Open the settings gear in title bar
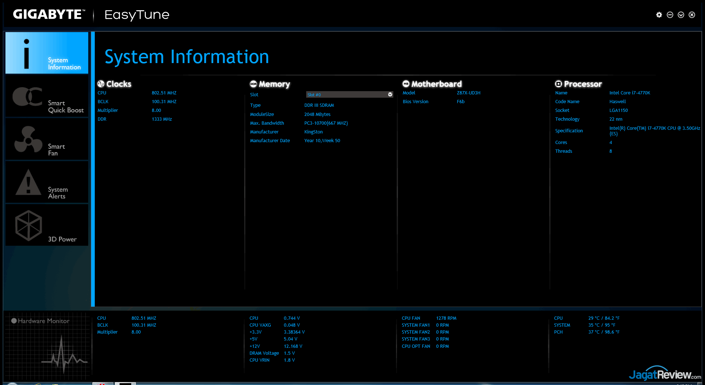This screenshot has width=705, height=385. coord(659,15)
